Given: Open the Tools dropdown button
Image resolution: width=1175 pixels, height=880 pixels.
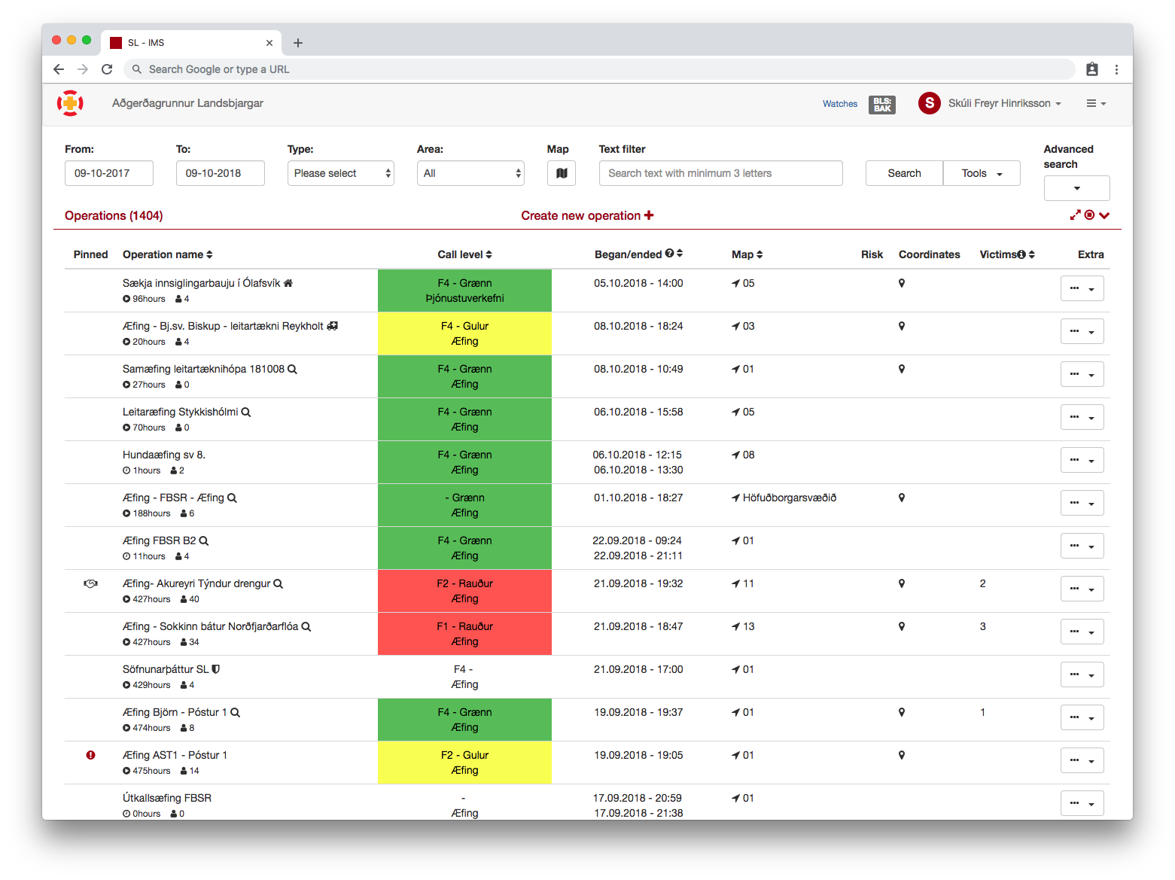Looking at the screenshot, I should pyautogui.click(x=982, y=173).
